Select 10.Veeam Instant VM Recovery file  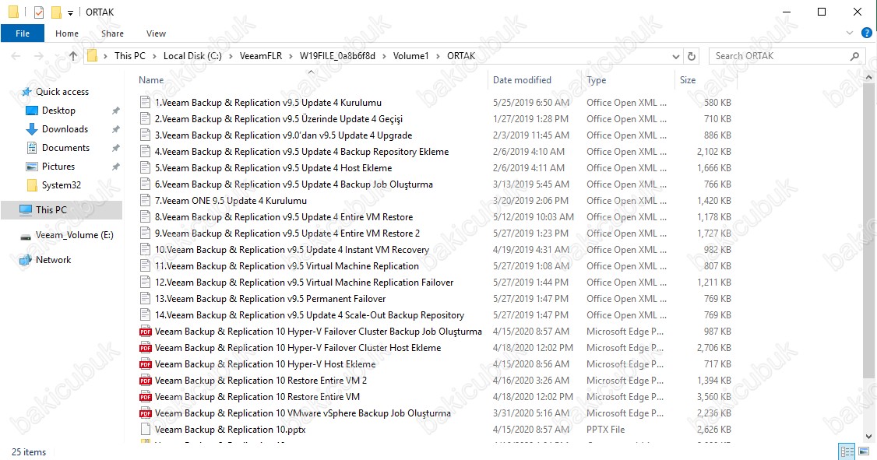(x=292, y=250)
